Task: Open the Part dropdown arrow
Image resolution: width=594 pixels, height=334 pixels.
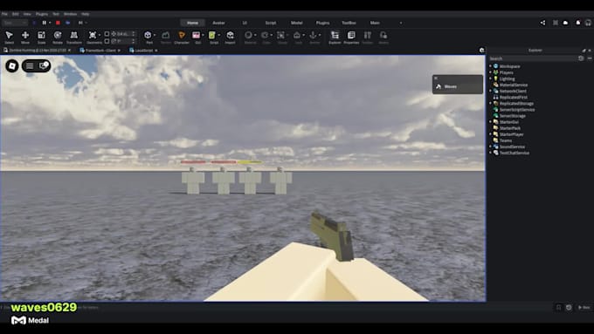Action: point(155,35)
